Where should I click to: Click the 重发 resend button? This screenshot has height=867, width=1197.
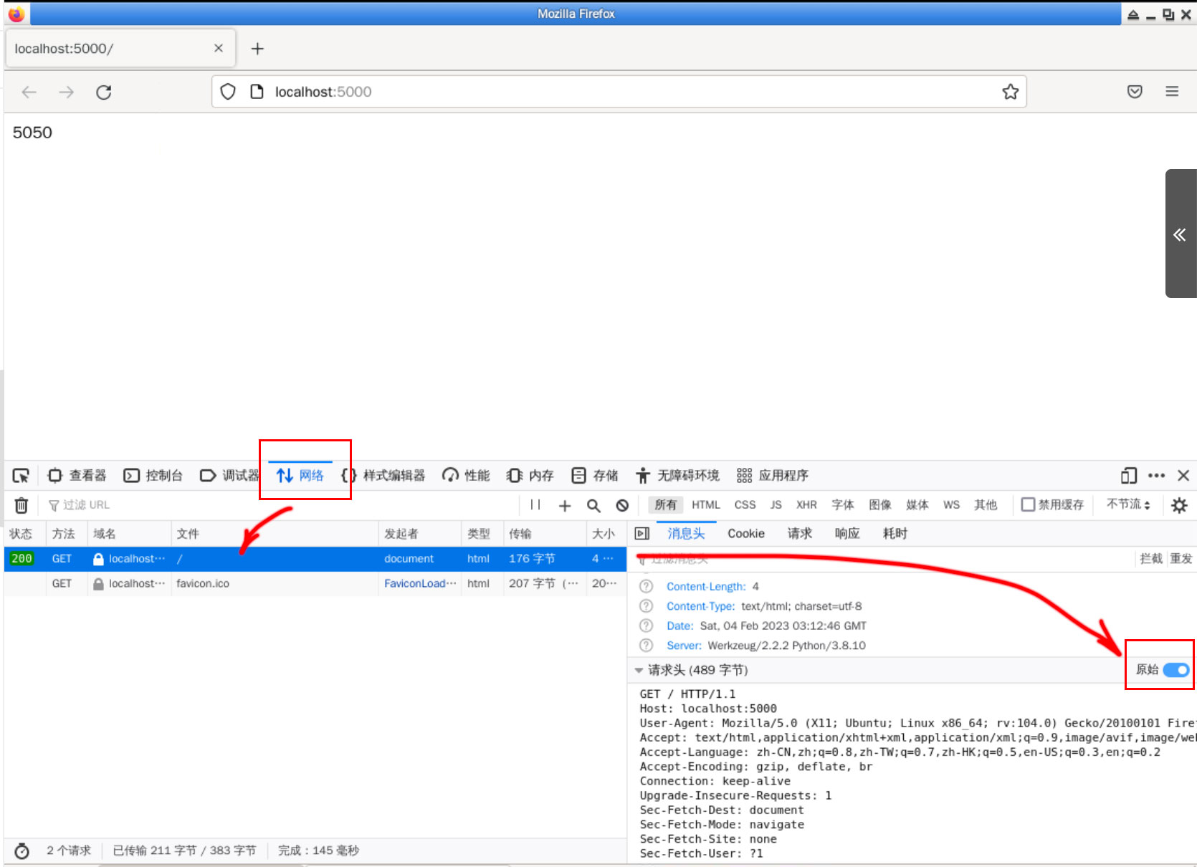coord(1181,559)
